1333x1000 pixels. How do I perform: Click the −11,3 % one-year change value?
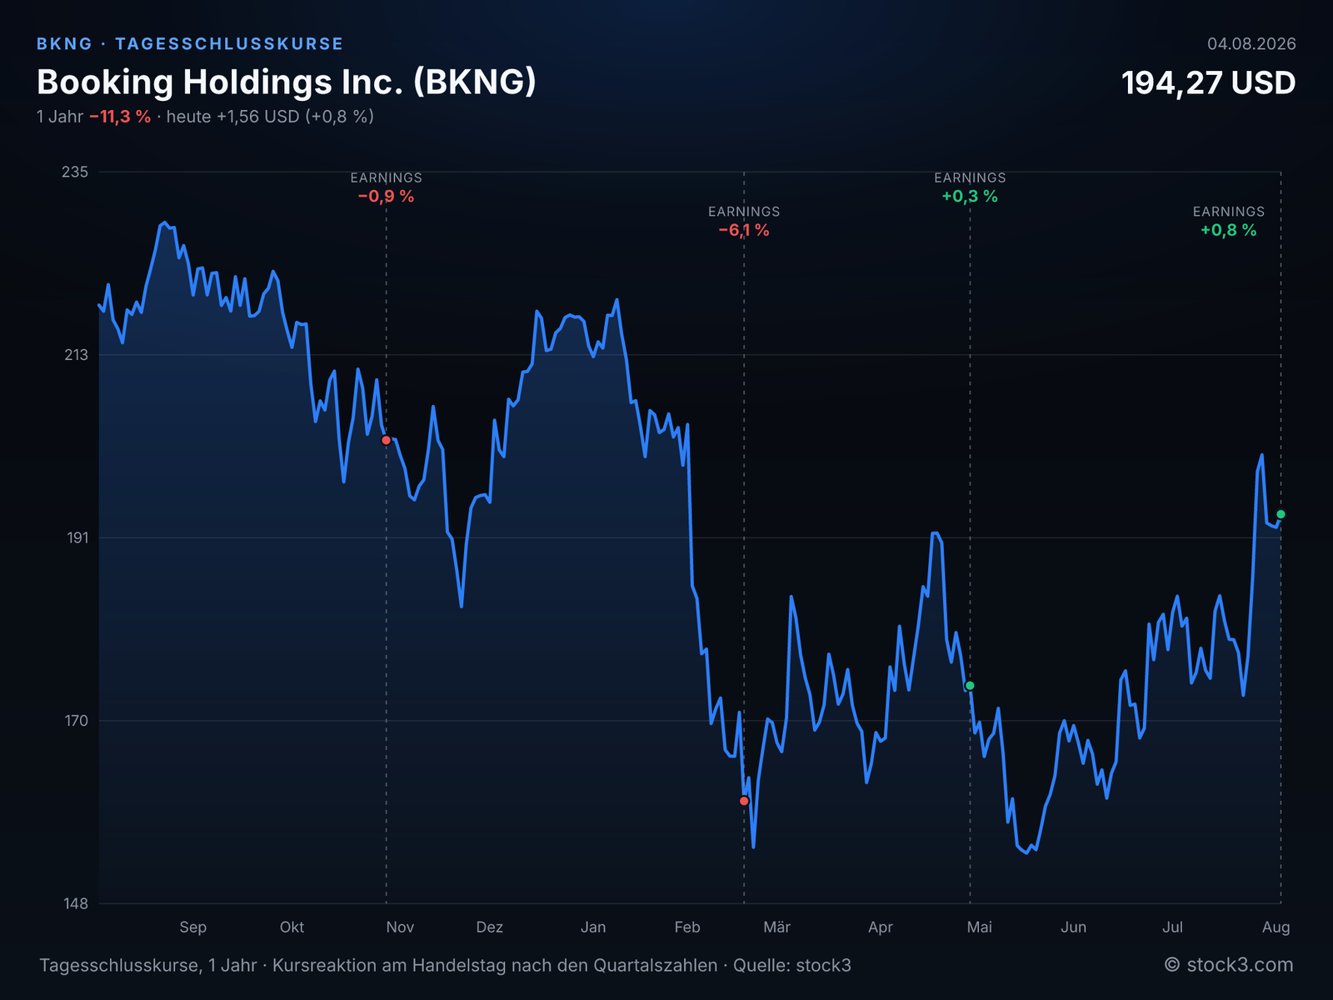[x=120, y=117]
